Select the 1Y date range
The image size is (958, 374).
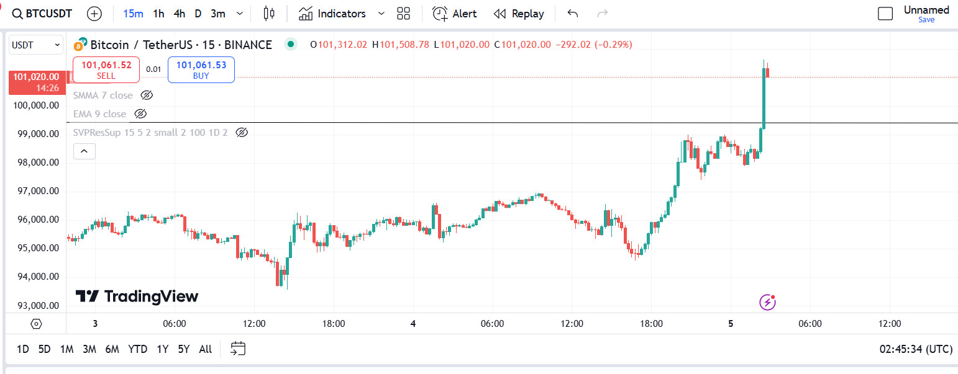[162, 349]
